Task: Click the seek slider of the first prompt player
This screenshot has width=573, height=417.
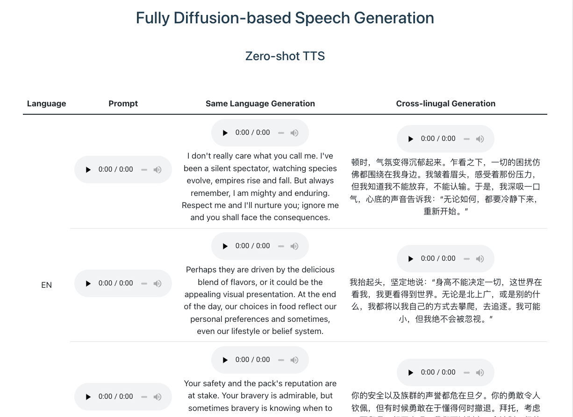Action: 144,169
